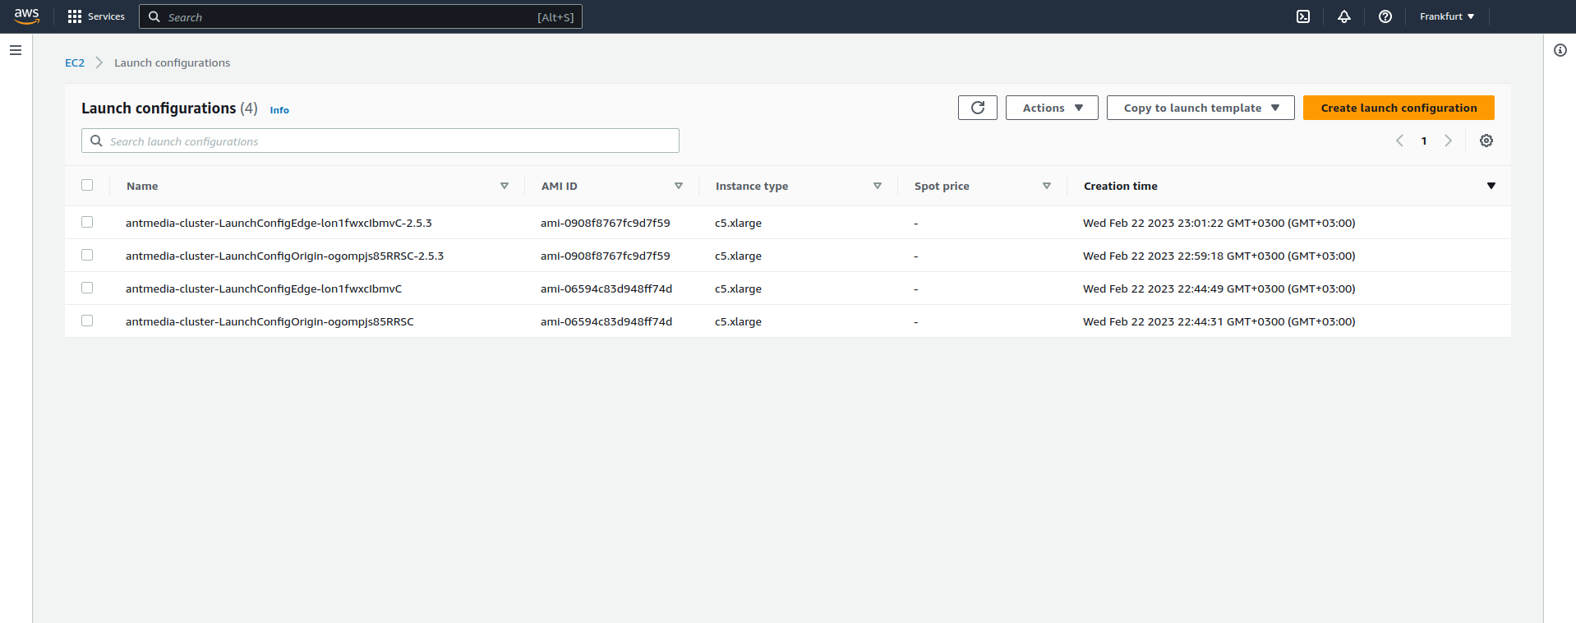
Task: Check the LaunchConfigOrigin-ogompjs85RRSC-2.5.3 row
Action: (x=87, y=255)
